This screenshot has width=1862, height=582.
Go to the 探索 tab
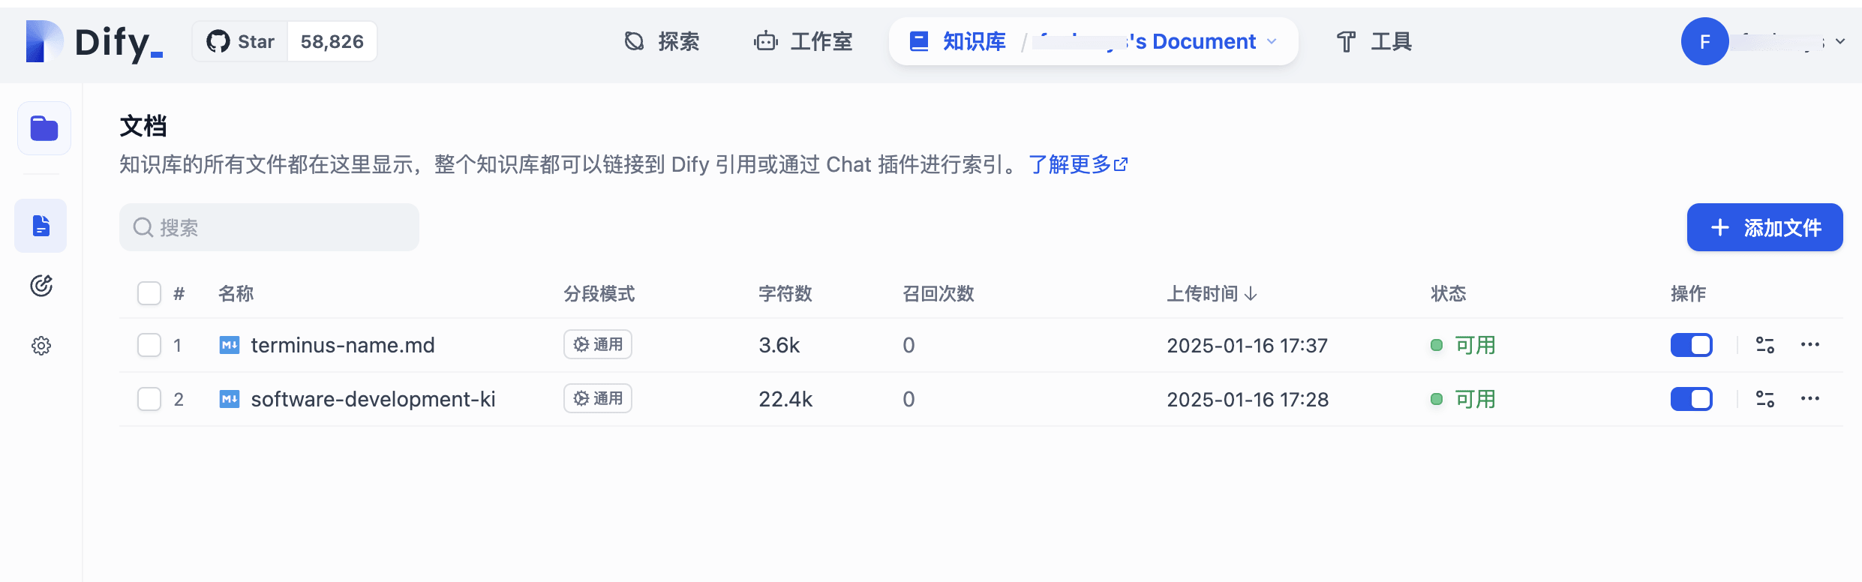[x=662, y=42]
